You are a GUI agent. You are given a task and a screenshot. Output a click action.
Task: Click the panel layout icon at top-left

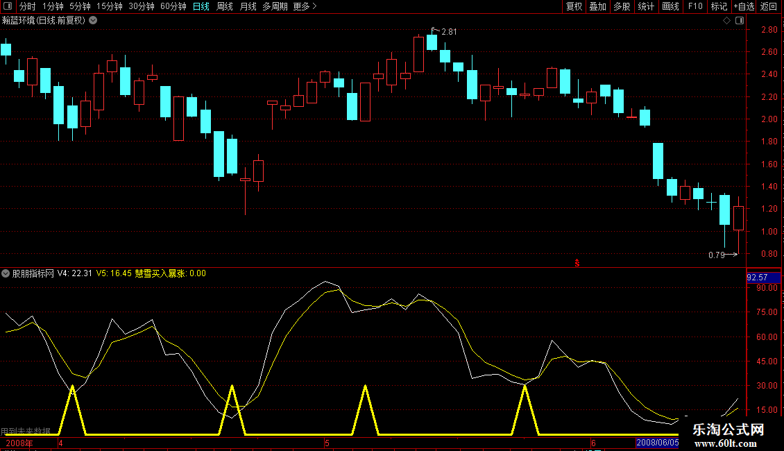click(x=8, y=6)
